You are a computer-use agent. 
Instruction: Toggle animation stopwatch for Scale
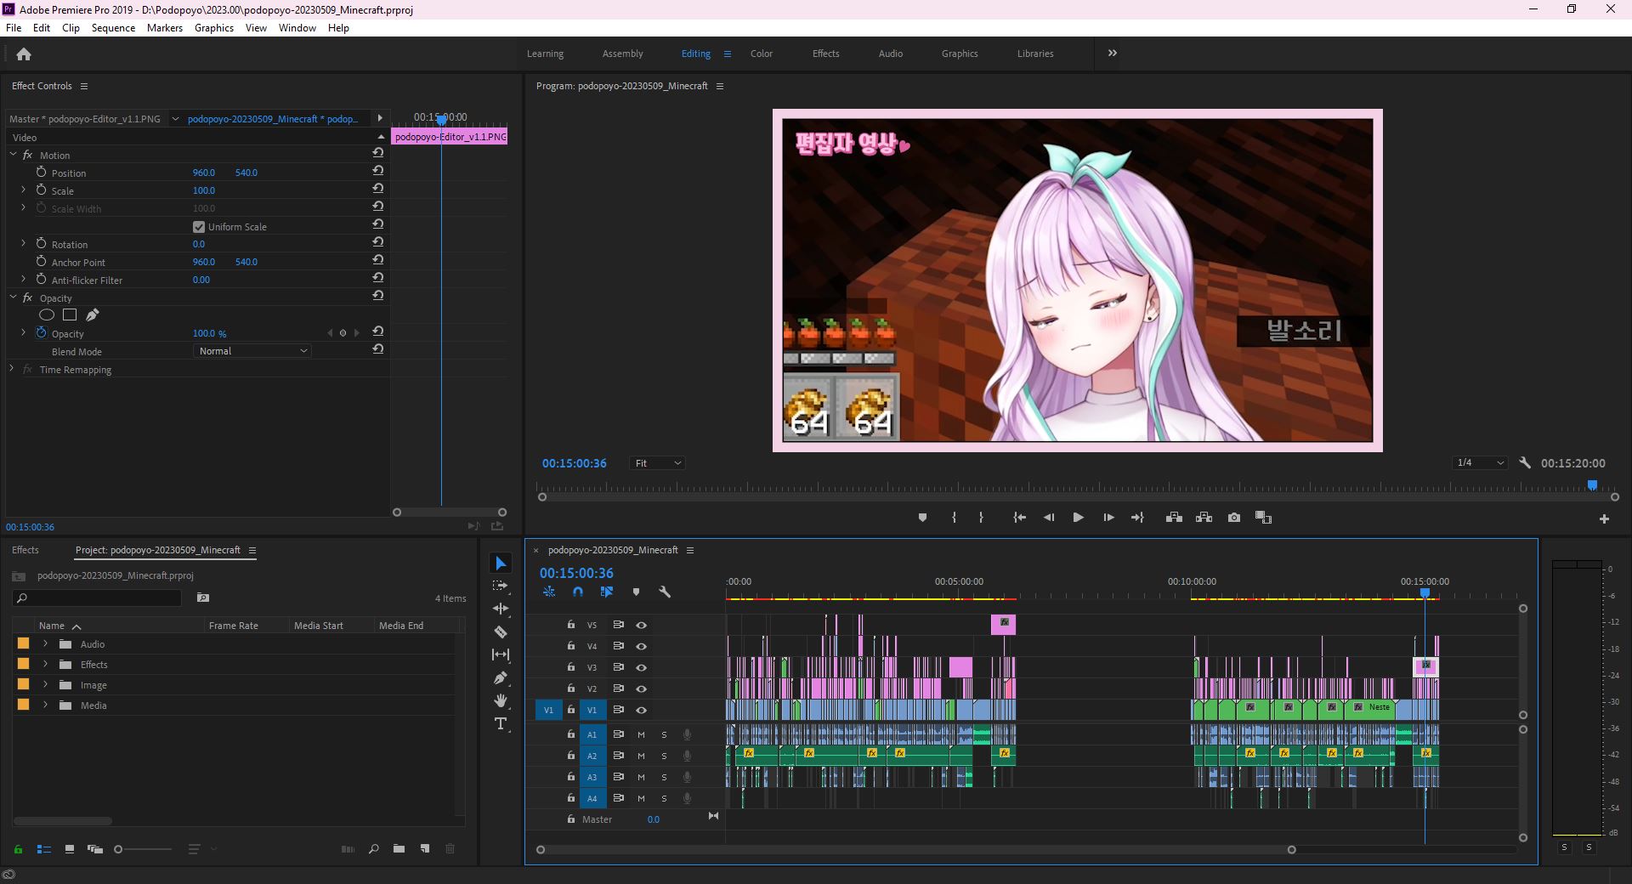pyautogui.click(x=41, y=190)
